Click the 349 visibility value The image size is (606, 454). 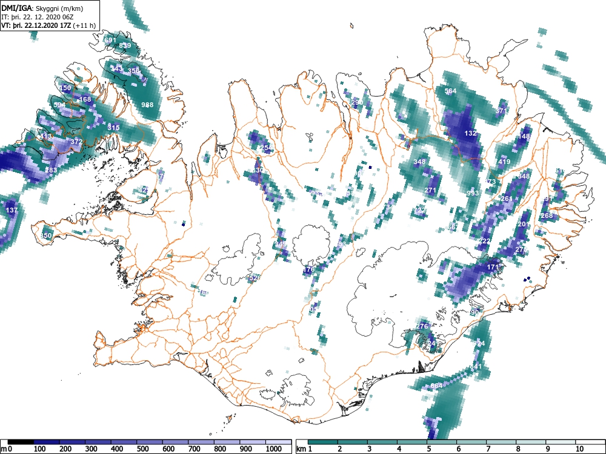(281, 244)
